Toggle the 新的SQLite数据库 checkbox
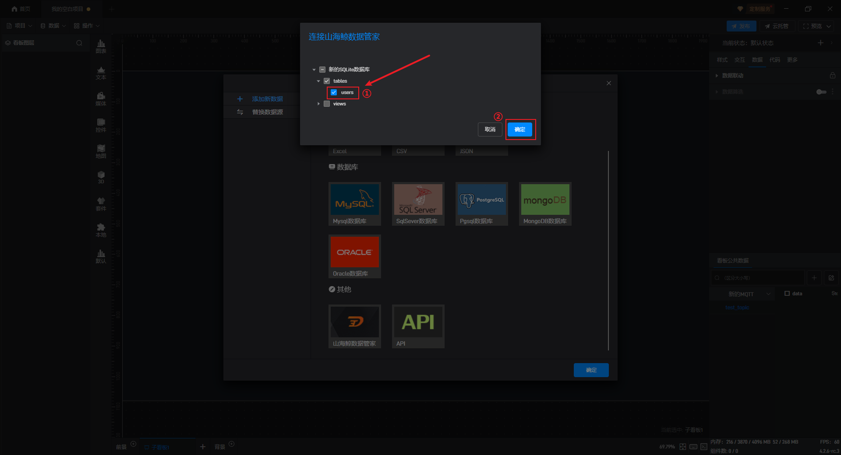The width and height of the screenshot is (841, 455). point(322,70)
